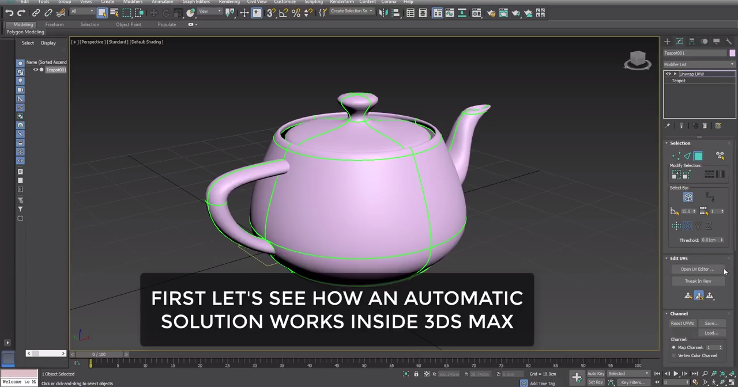The image size is (738, 387).
Task: Click the Threshold value input field
Action: tap(709, 240)
